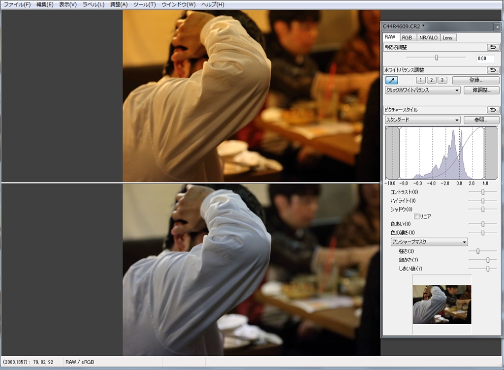
Task: Open the 調整(A) (Adjustment) menu
Action: [119, 4]
